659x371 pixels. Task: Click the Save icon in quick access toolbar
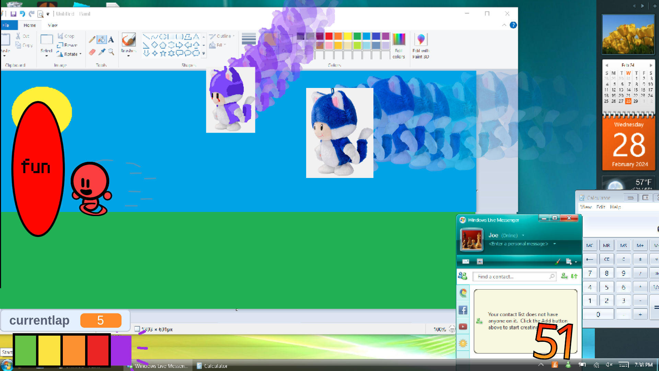pyautogui.click(x=13, y=14)
